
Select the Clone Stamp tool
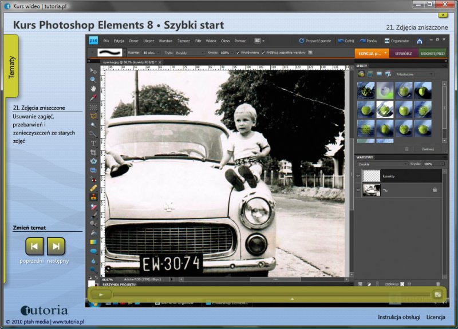tap(93, 197)
